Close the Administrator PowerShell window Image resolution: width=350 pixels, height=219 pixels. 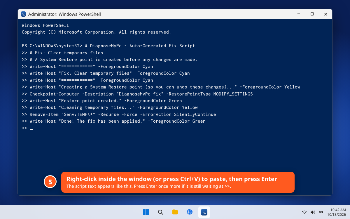pyautogui.click(x=325, y=14)
